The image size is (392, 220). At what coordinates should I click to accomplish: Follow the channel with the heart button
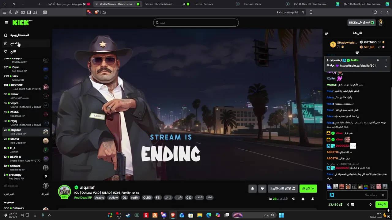tap(262, 189)
